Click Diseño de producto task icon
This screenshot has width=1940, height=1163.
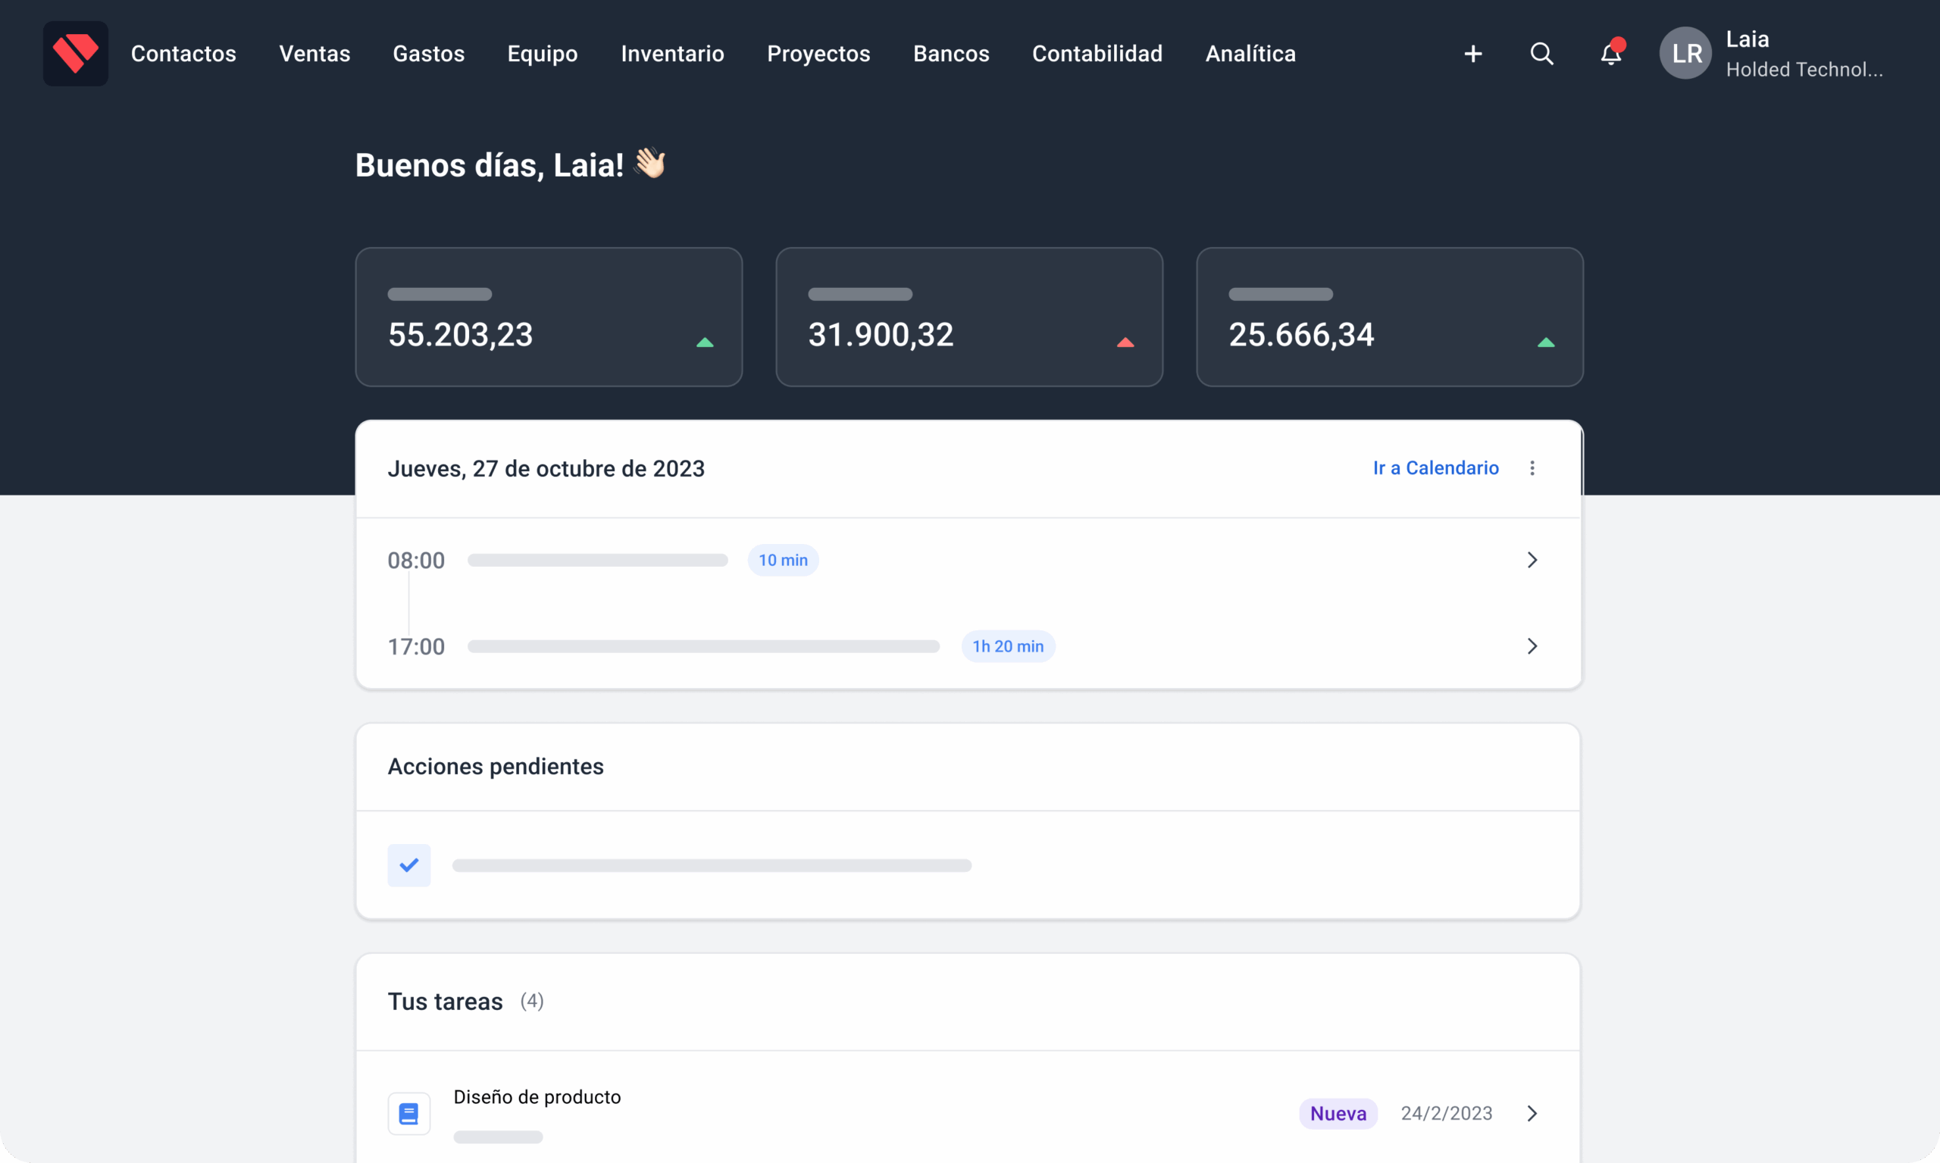coord(408,1113)
